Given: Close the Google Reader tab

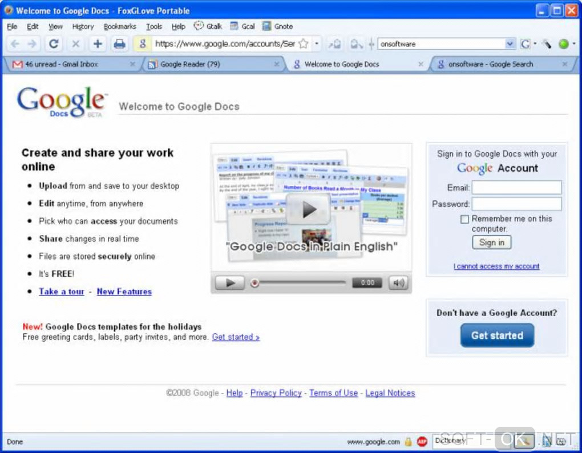Looking at the screenshot, I should pyautogui.click(x=277, y=64).
